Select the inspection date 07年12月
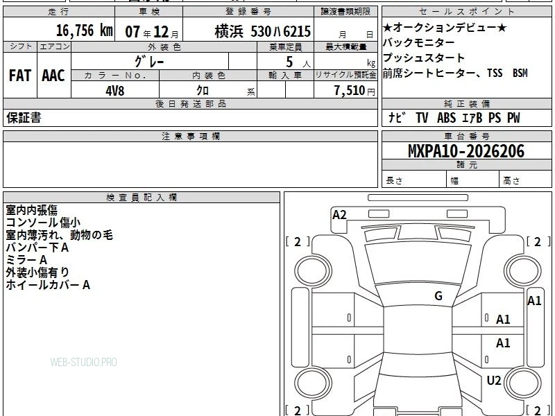Screen dimensions: 555x416 [151, 32]
